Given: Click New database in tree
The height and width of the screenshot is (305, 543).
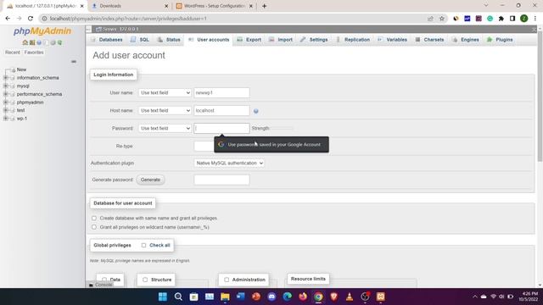Looking at the screenshot, I should tap(21, 69).
